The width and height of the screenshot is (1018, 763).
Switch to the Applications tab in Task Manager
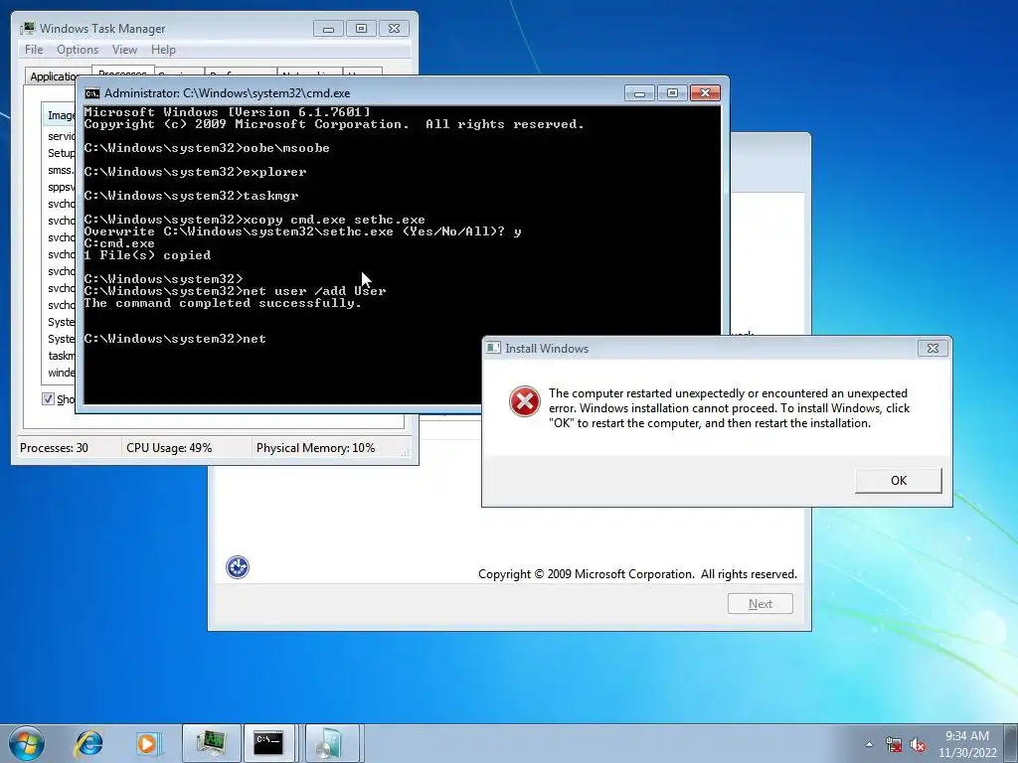[x=54, y=76]
